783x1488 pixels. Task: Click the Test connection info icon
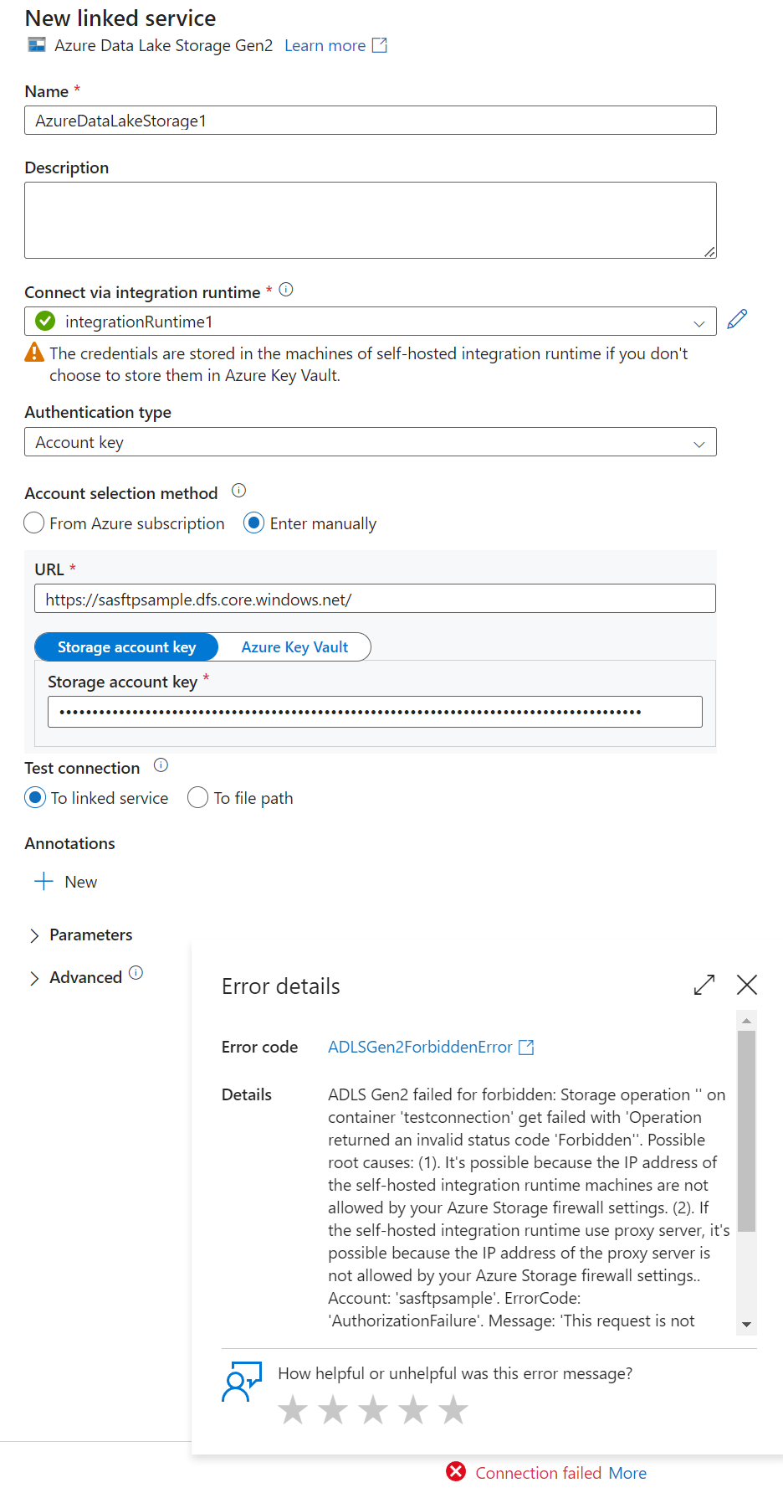(x=161, y=765)
